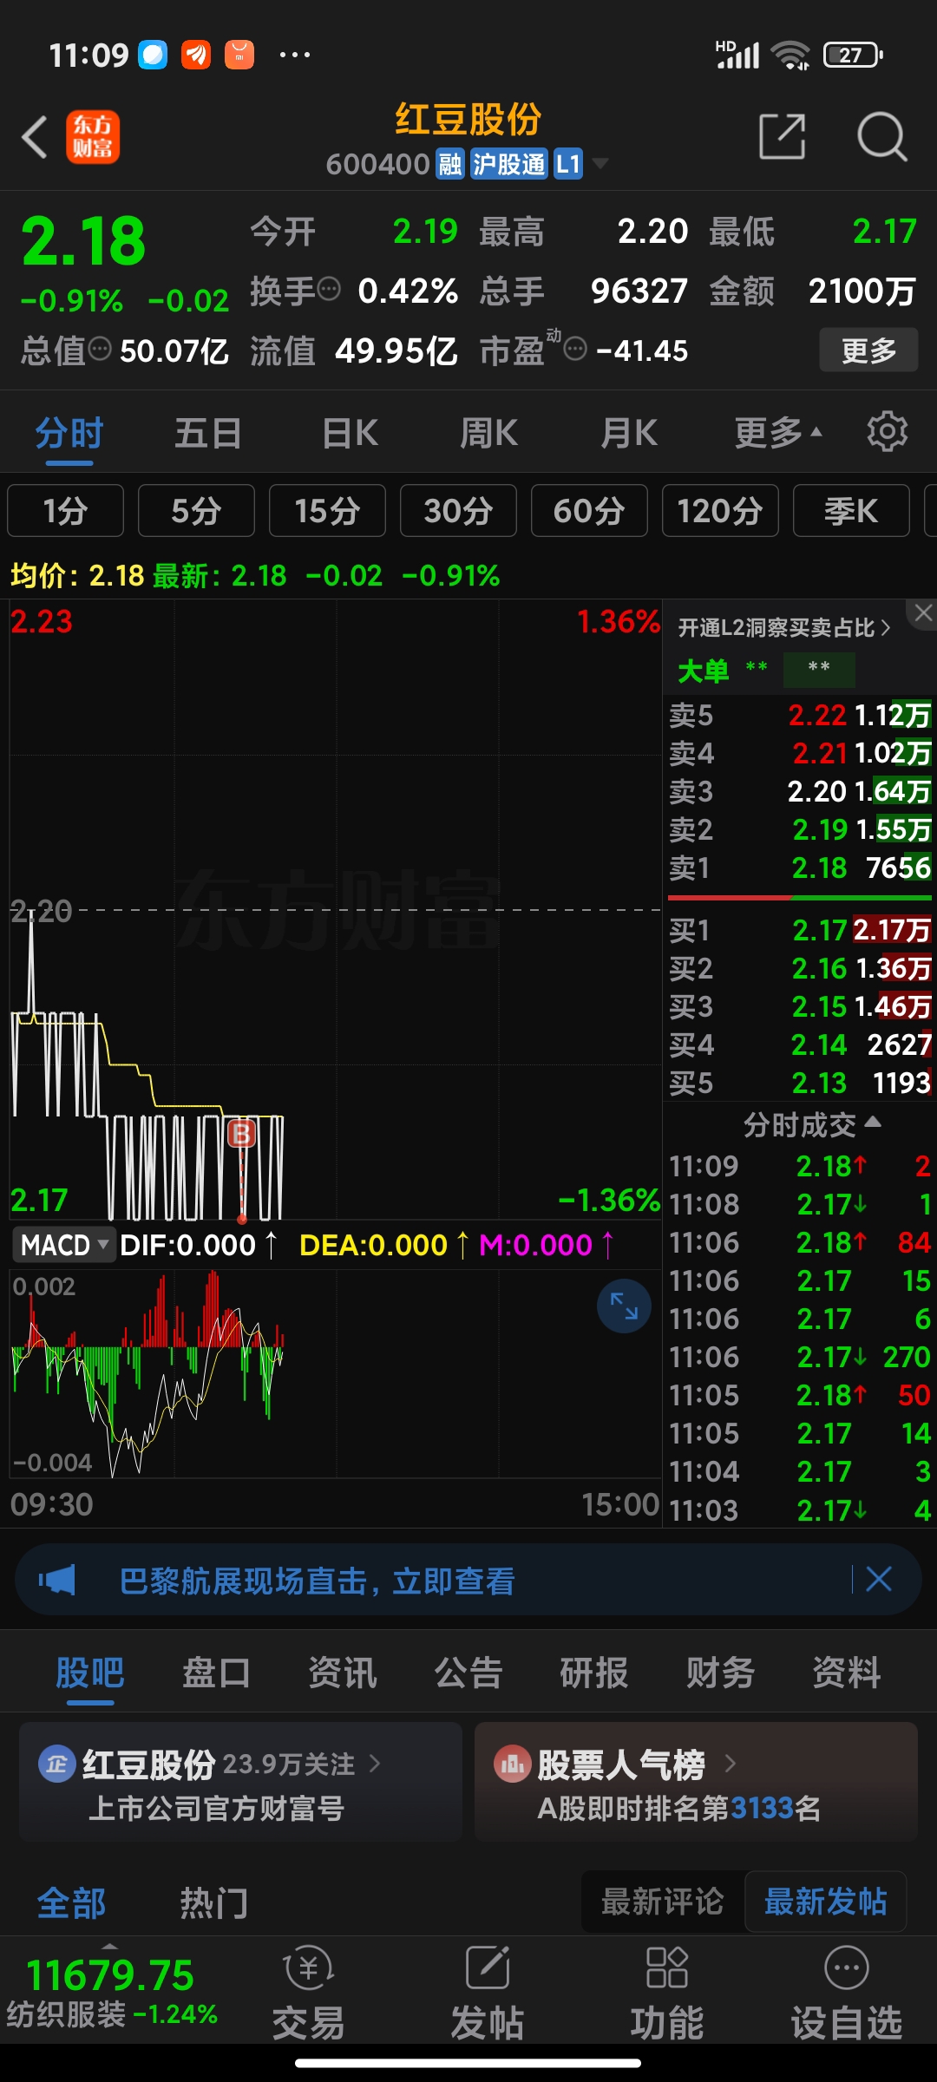Open the 盘口 tab
The image size is (937, 2082).
pyautogui.click(x=216, y=1673)
